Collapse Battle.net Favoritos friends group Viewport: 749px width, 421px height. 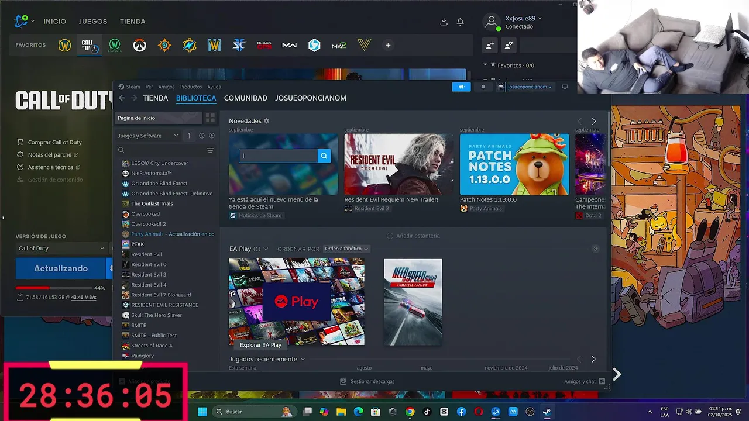pyautogui.click(x=485, y=65)
